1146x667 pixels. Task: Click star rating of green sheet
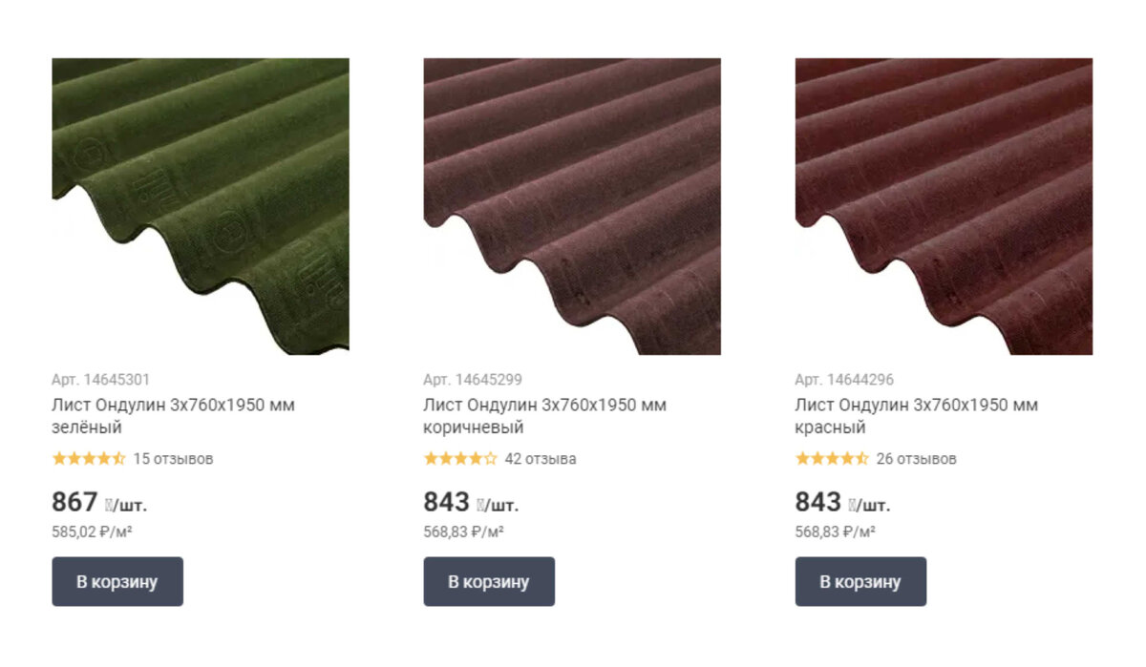(x=89, y=458)
